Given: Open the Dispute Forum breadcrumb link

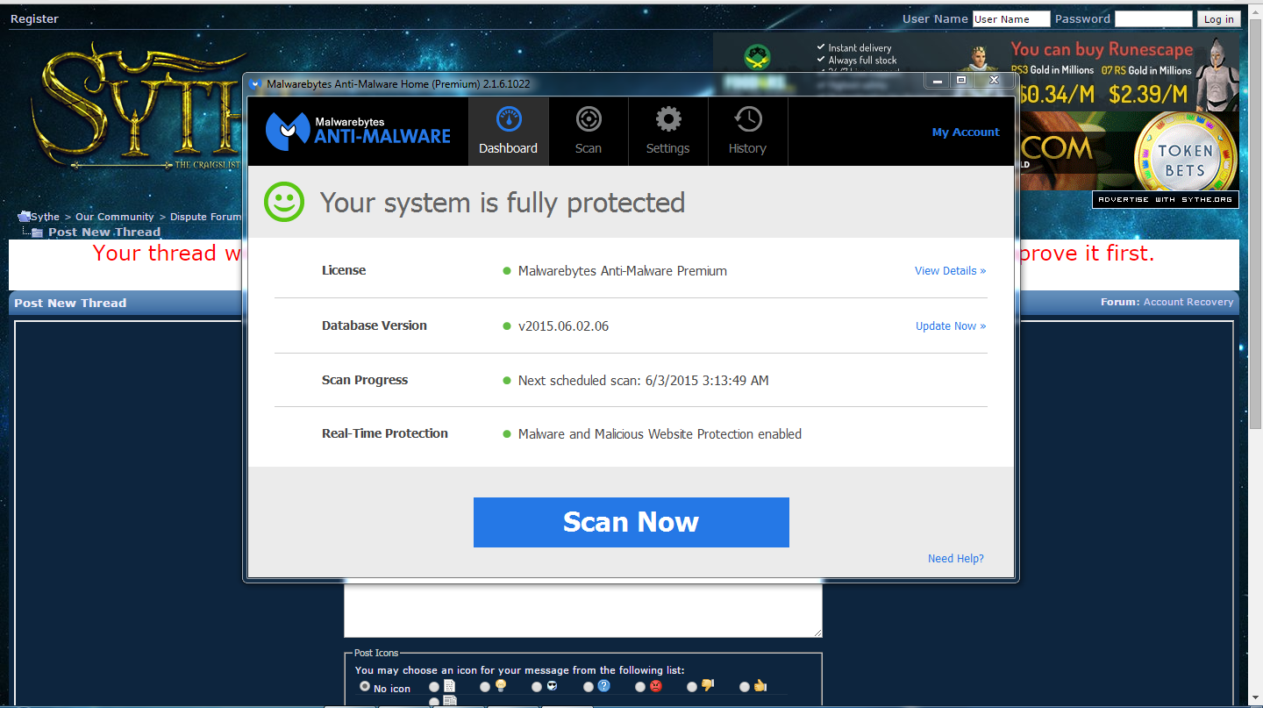Looking at the screenshot, I should click(x=205, y=217).
